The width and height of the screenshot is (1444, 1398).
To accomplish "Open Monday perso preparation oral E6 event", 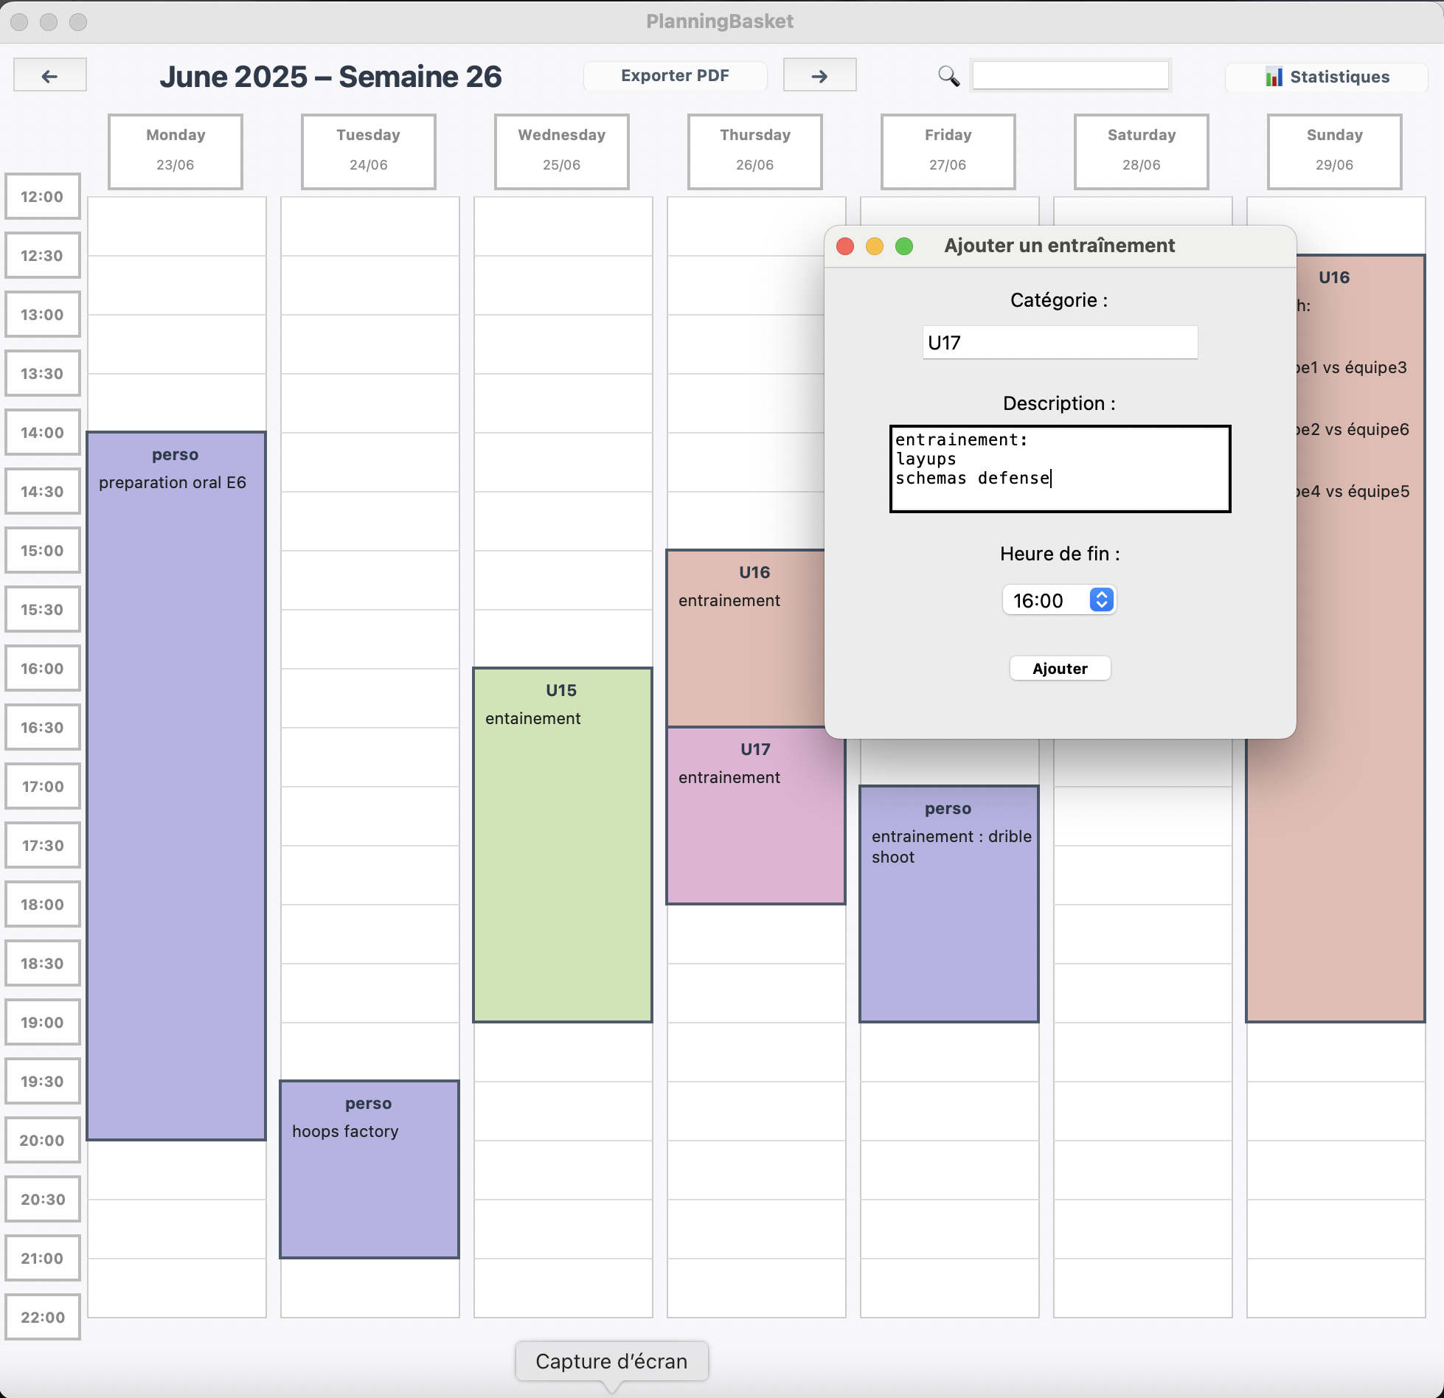I will pos(176,786).
